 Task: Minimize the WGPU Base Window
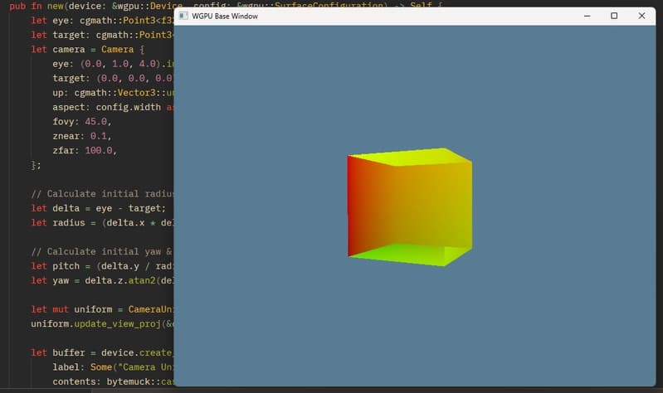pyautogui.click(x=587, y=16)
